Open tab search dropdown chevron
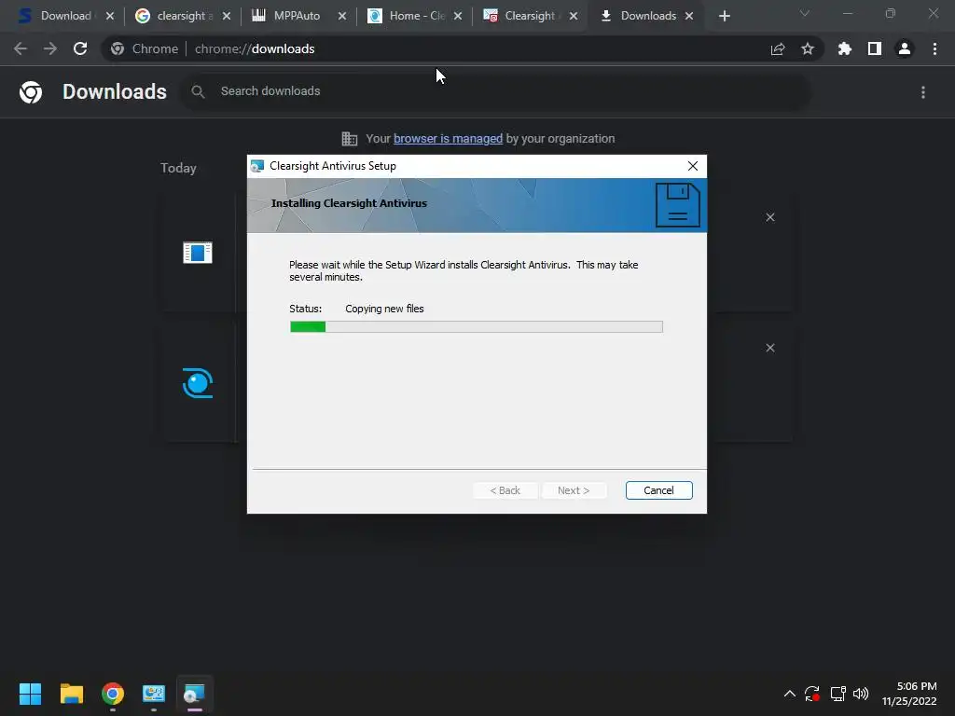Viewport: 955px width, 716px height. point(804,13)
